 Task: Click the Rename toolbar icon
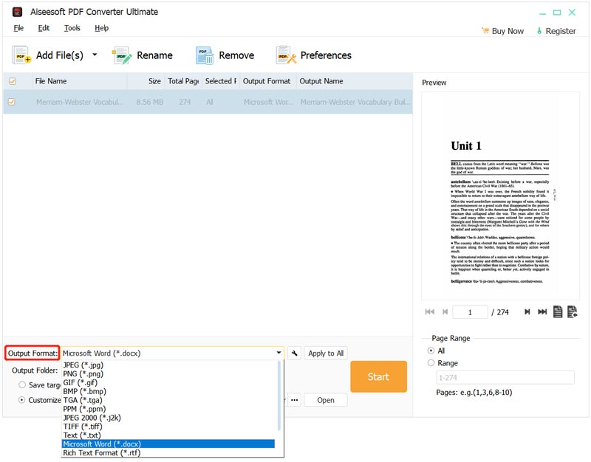pyautogui.click(x=122, y=55)
